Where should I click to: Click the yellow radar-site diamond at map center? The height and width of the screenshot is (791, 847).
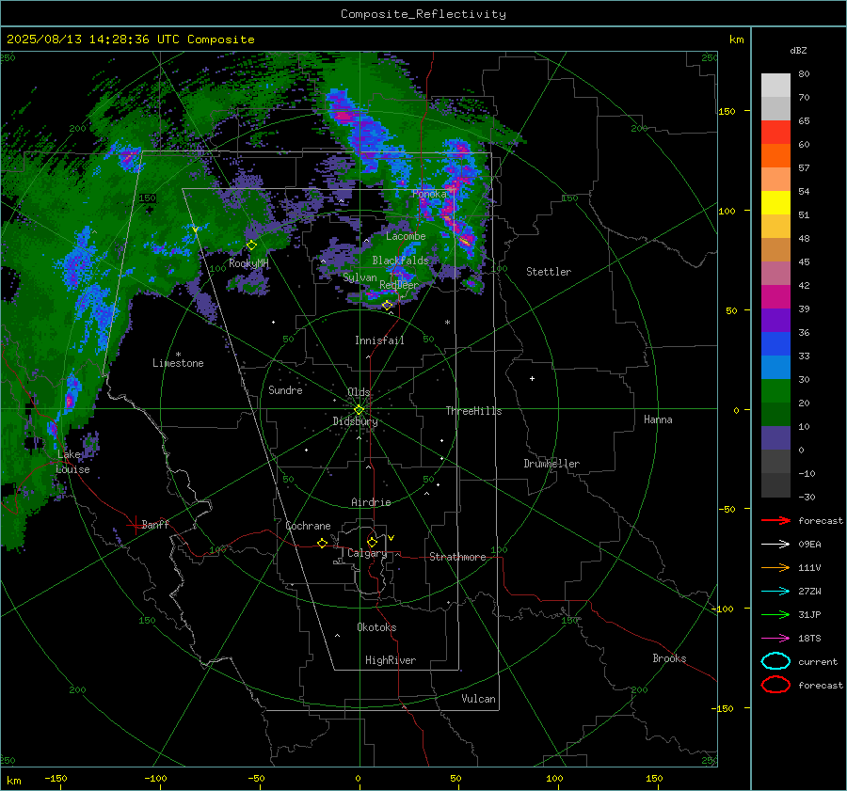point(360,410)
